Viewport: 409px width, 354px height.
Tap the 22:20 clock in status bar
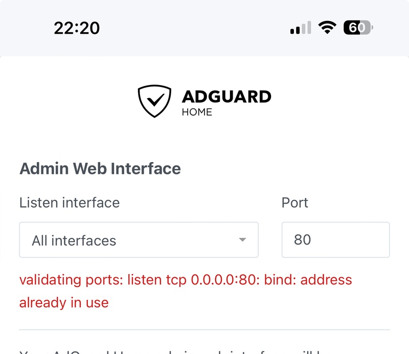tap(77, 28)
